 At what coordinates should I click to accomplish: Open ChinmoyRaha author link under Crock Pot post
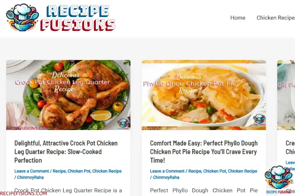pos(30,177)
